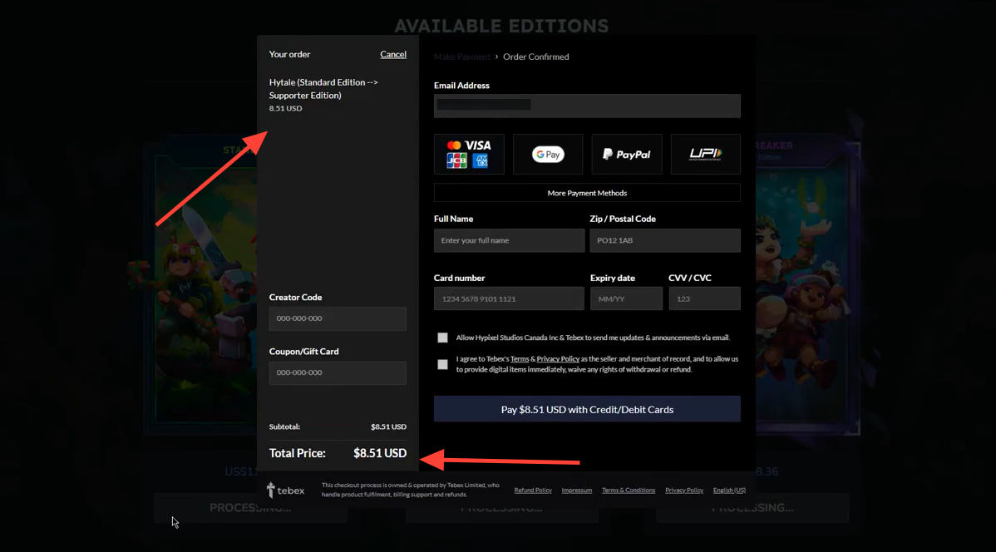Select the Visa/Mastercard card payment option

tap(469, 154)
